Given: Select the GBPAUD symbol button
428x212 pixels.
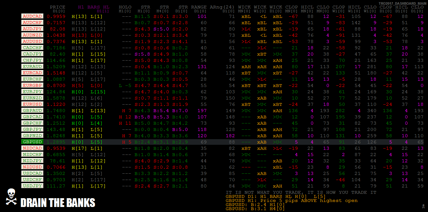Looking at the screenshot, I should pyautogui.click(x=32, y=110).
